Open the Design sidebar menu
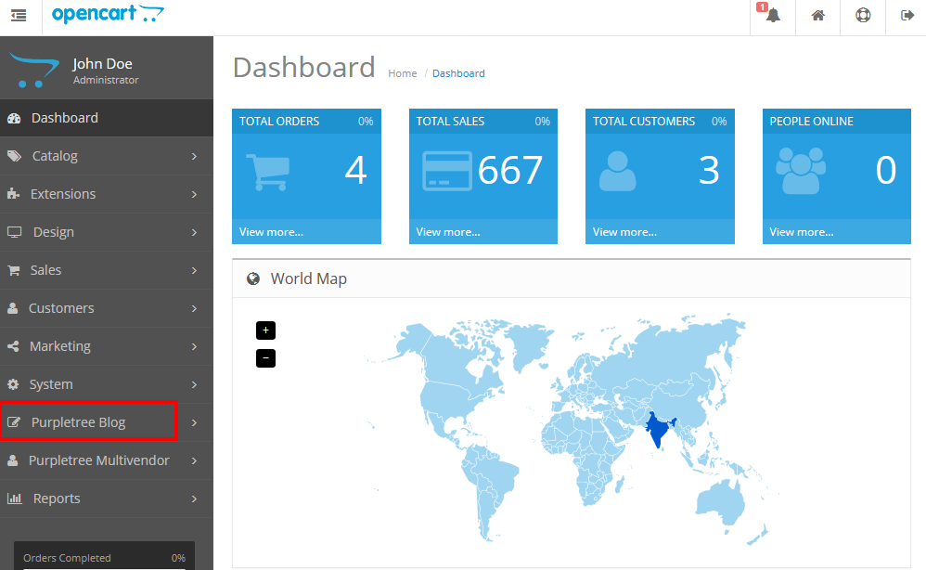The image size is (926, 570). click(x=107, y=232)
